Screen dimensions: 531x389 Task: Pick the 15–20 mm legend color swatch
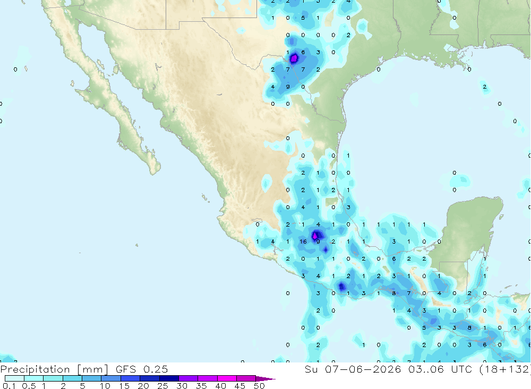[x=131, y=378]
